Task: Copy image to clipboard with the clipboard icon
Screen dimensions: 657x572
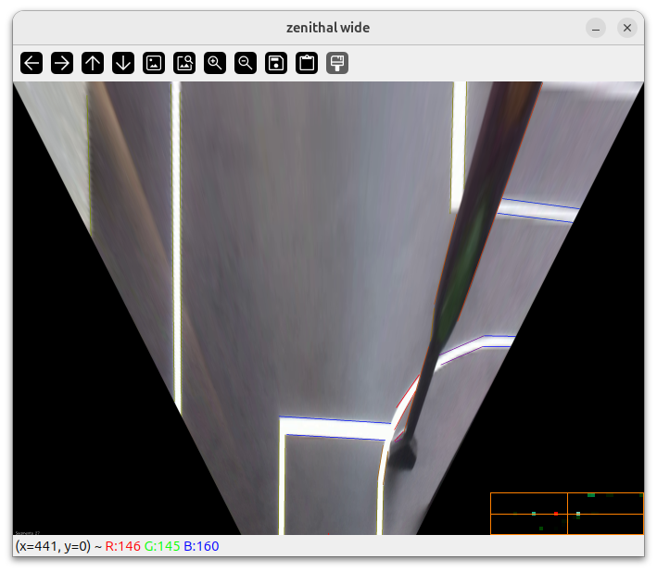Action: click(307, 63)
